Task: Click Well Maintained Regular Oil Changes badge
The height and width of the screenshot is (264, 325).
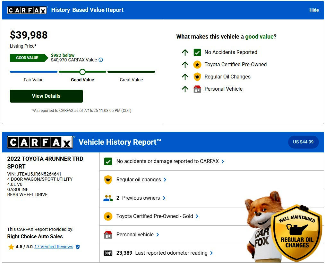Action: pyautogui.click(x=297, y=233)
